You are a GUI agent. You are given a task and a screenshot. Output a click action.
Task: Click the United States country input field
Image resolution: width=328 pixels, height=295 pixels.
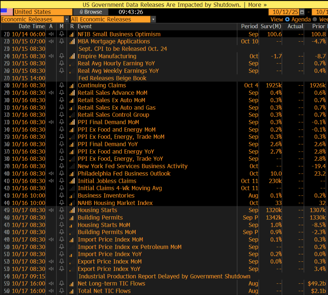point(43,12)
